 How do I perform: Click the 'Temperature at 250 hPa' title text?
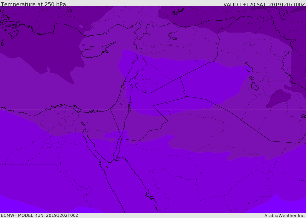33,4
